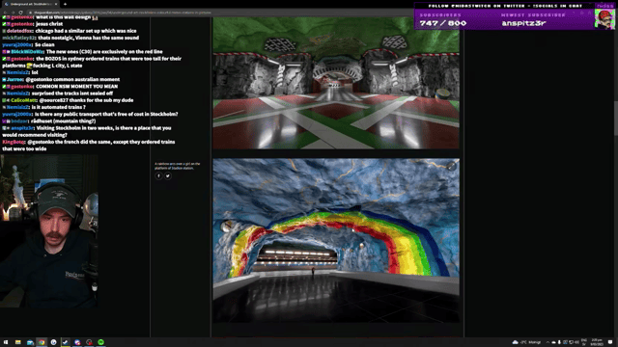Open the green cave station image
Screen dimensions: 618x347
tap(336, 83)
